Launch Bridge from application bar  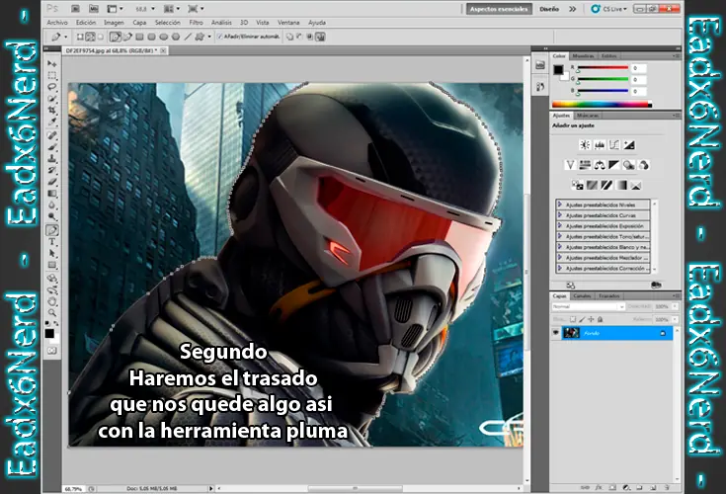[75, 9]
